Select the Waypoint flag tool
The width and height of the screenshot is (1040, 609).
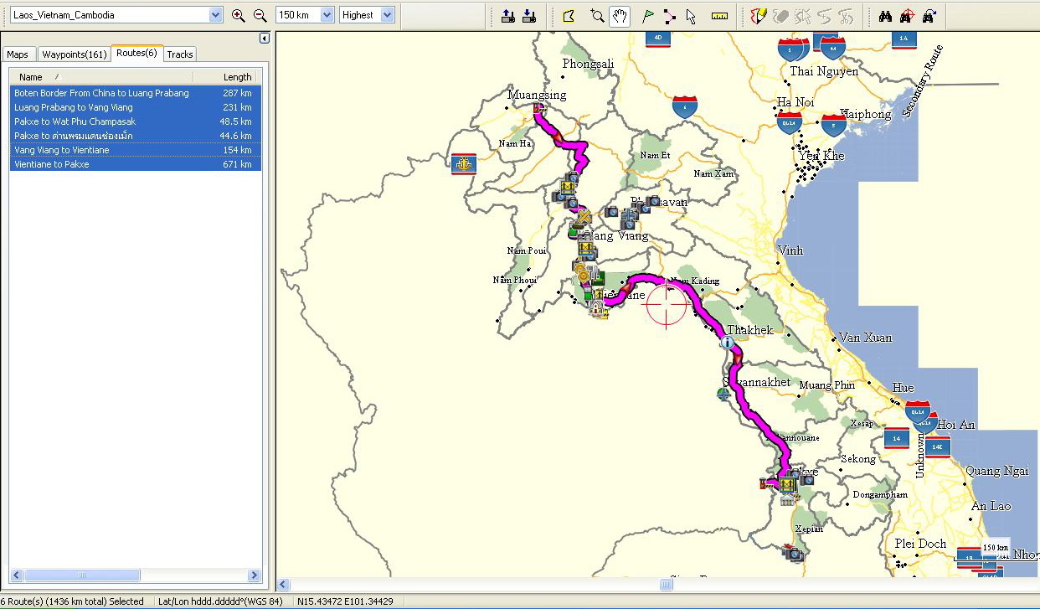point(647,16)
